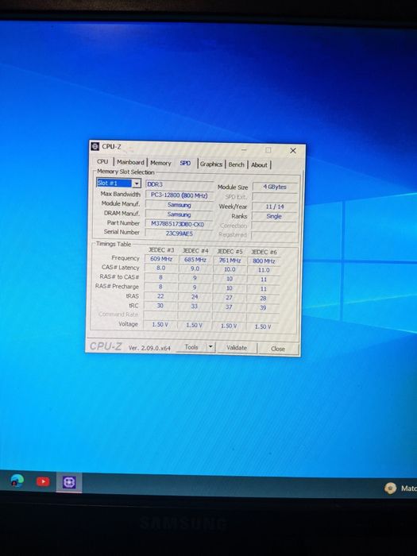Screen dimensions: 417x556
Task: Switch to the Mainboard tab
Action: pos(130,162)
